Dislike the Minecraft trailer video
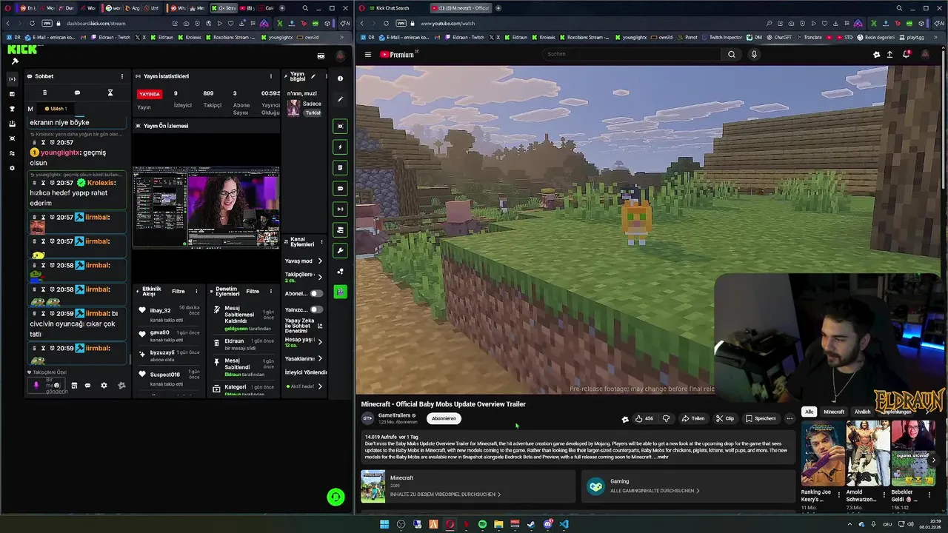948x533 pixels. coord(666,418)
